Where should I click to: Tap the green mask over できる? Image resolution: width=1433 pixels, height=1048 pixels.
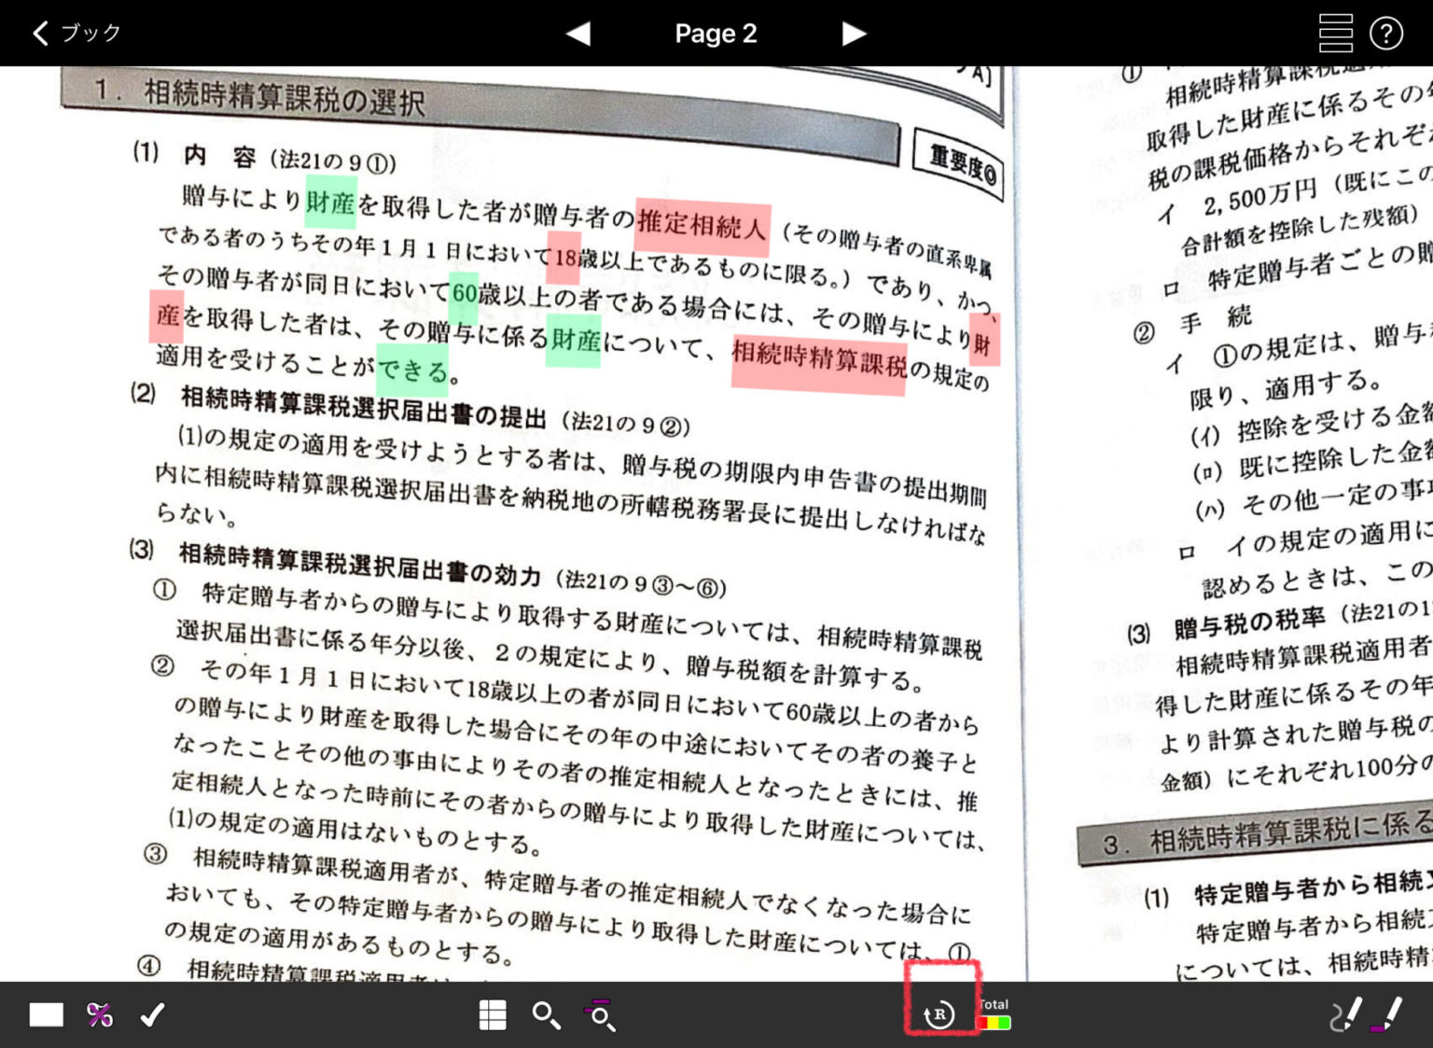[x=412, y=370]
